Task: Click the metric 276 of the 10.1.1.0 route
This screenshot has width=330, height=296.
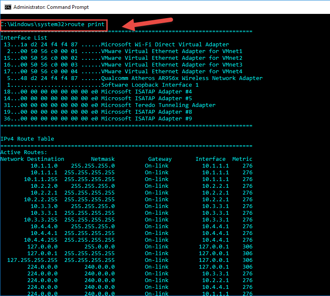Action: point(247,166)
